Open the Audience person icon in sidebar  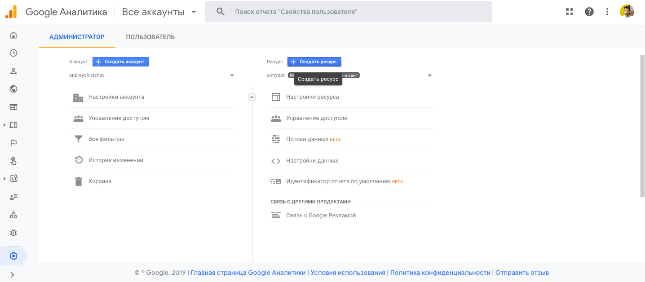point(13,71)
